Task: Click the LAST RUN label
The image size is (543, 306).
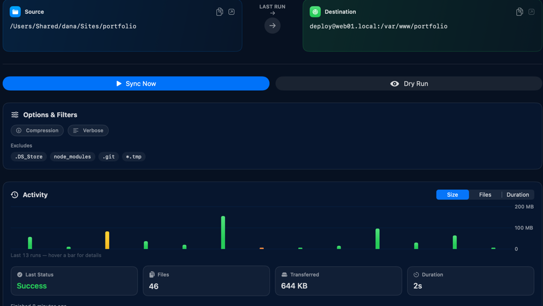Action: pos(273,7)
